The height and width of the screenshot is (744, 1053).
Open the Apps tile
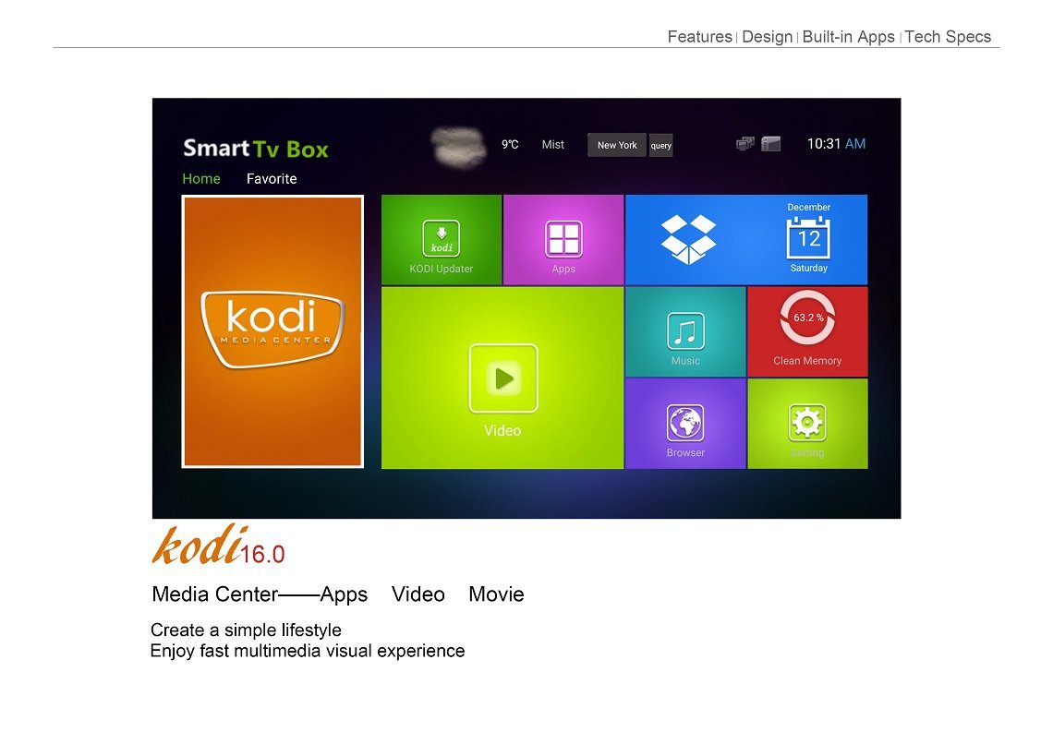click(563, 239)
